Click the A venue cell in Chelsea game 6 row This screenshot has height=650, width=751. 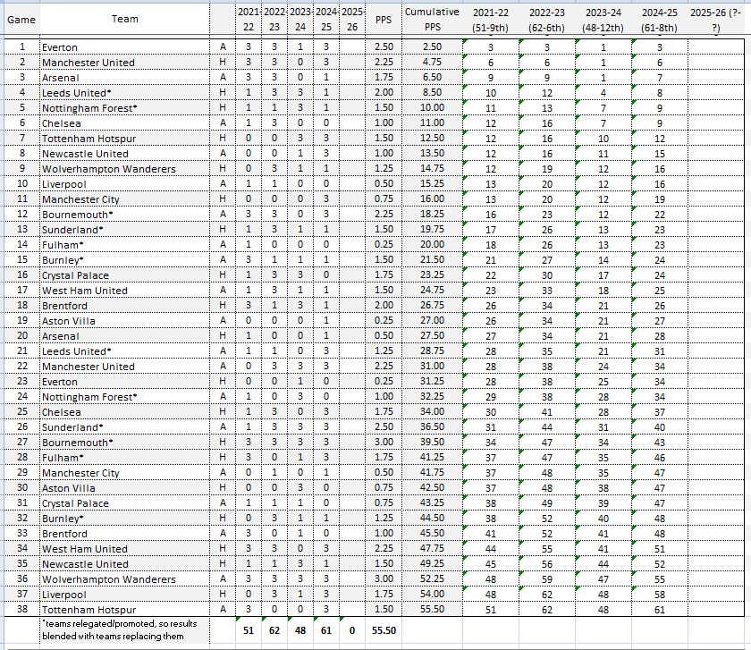(x=223, y=123)
